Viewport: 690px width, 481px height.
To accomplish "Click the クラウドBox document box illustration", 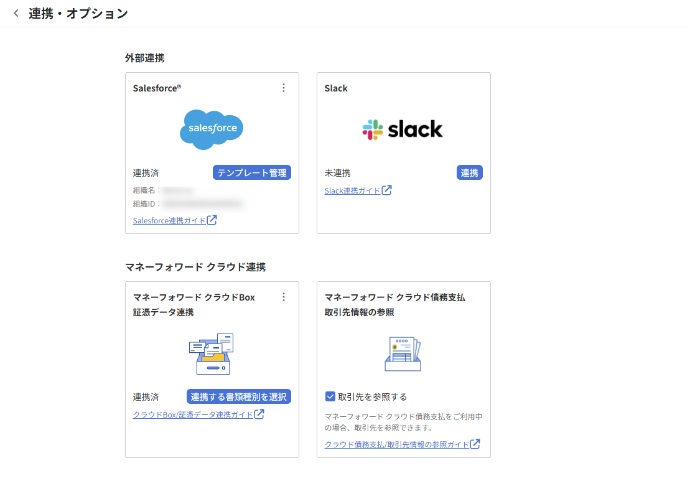I will coord(212,353).
